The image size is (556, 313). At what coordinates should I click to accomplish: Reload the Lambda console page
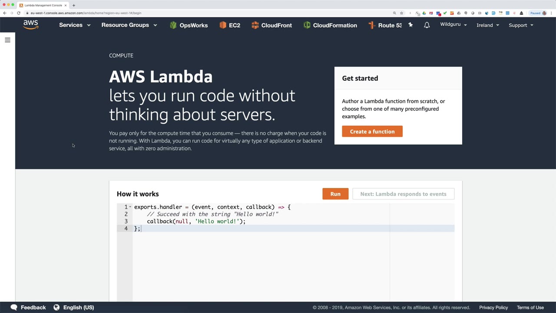point(19,13)
